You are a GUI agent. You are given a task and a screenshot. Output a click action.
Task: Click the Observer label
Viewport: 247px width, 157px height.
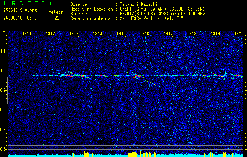click(x=80, y=4)
